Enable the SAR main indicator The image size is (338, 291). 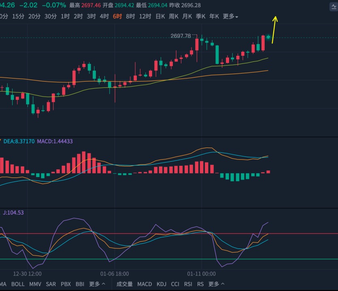point(51,284)
